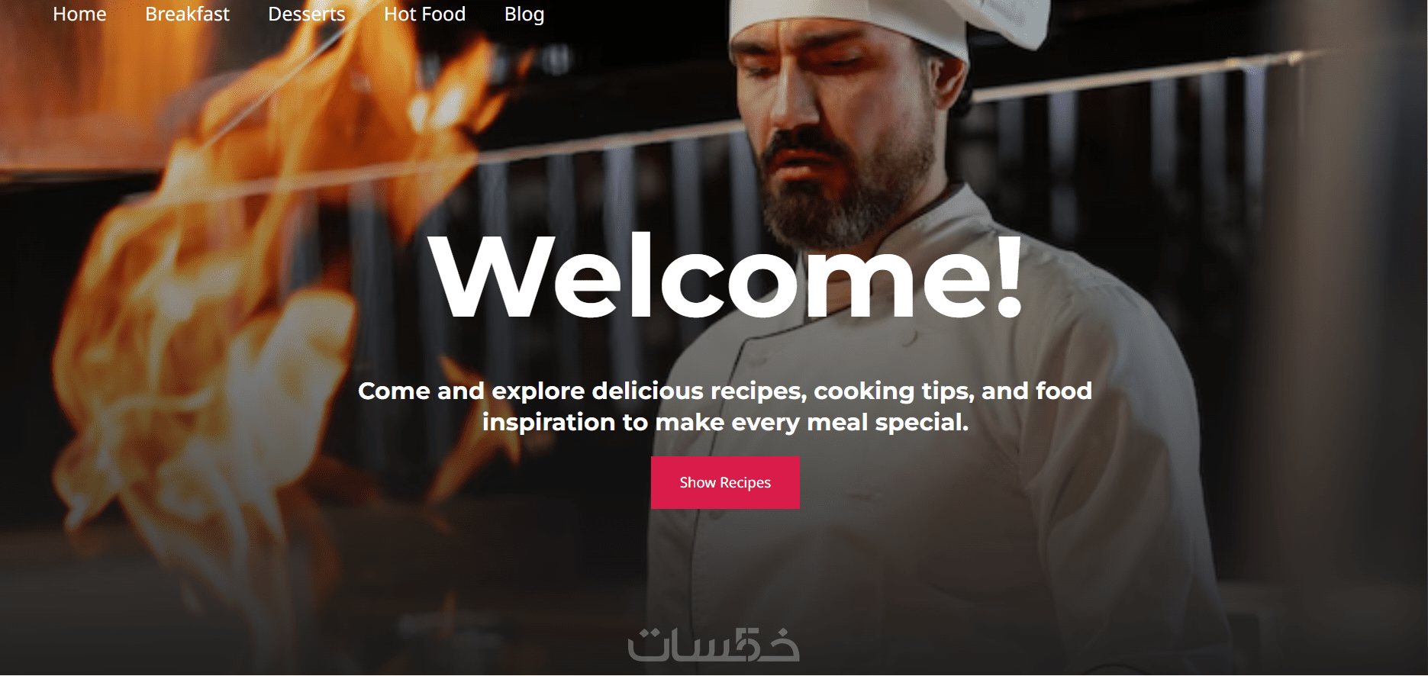This screenshot has height=676, width=1428.
Task: Click the Arabic watermark logo at the bottom
Action: point(714,645)
